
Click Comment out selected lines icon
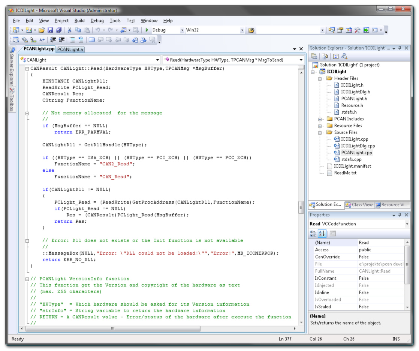point(72,40)
